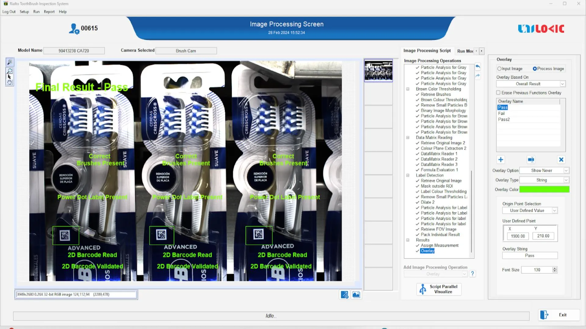The width and height of the screenshot is (586, 329).
Task: Click the blue X delete overlay icon
Action: point(561,160)
